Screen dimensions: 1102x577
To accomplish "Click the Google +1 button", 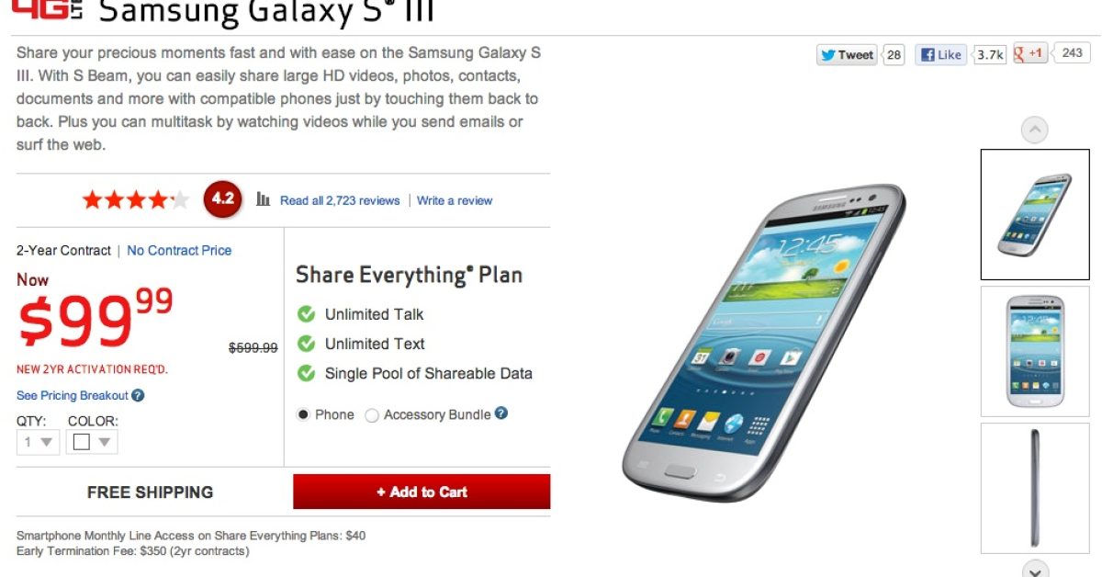I will [1030, 53].
